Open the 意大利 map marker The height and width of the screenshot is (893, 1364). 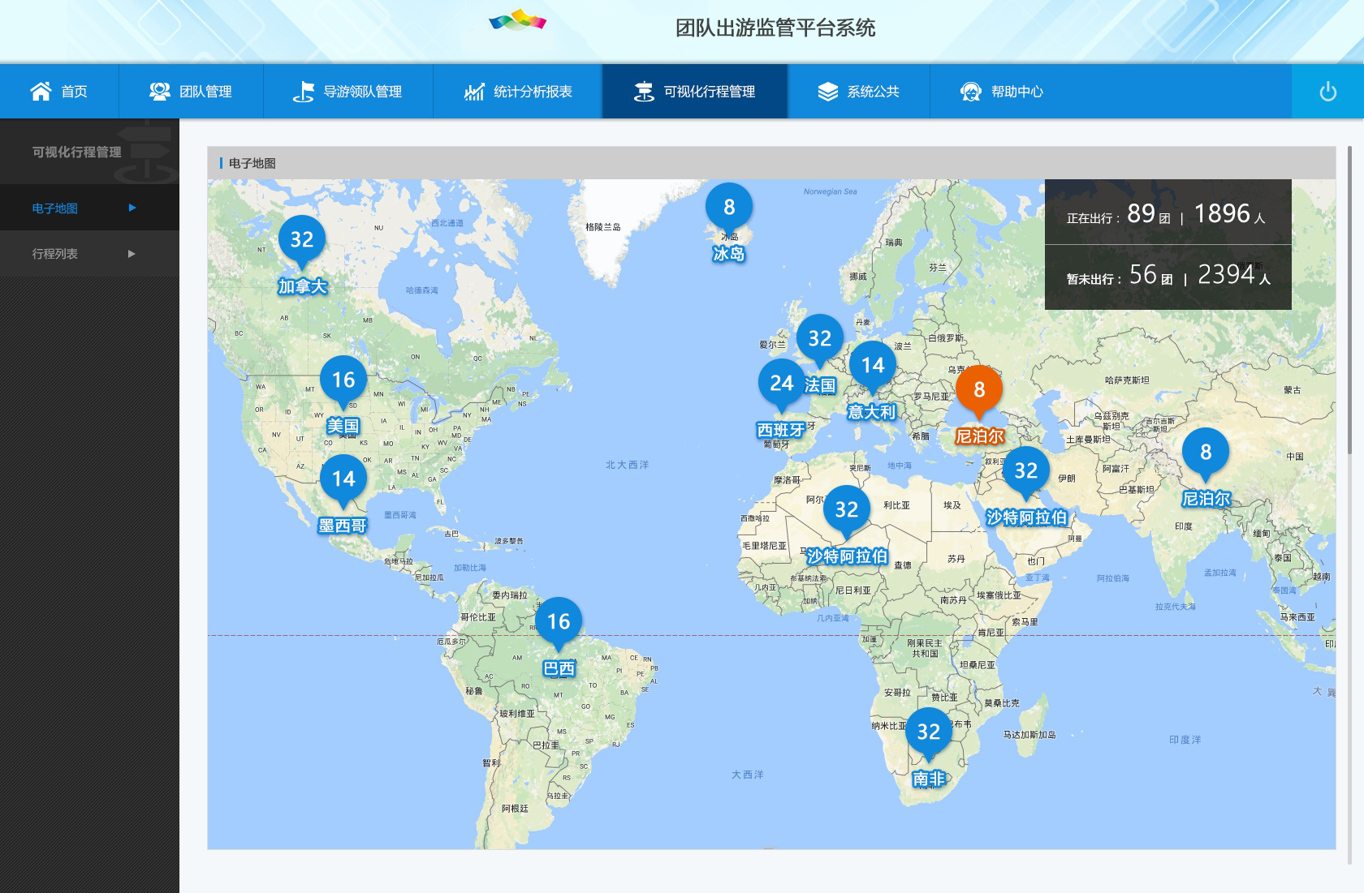pyautogui.click(x=872, y=366)
